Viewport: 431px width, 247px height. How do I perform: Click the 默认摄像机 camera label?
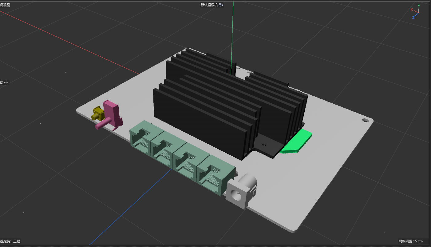pos(209,5)
